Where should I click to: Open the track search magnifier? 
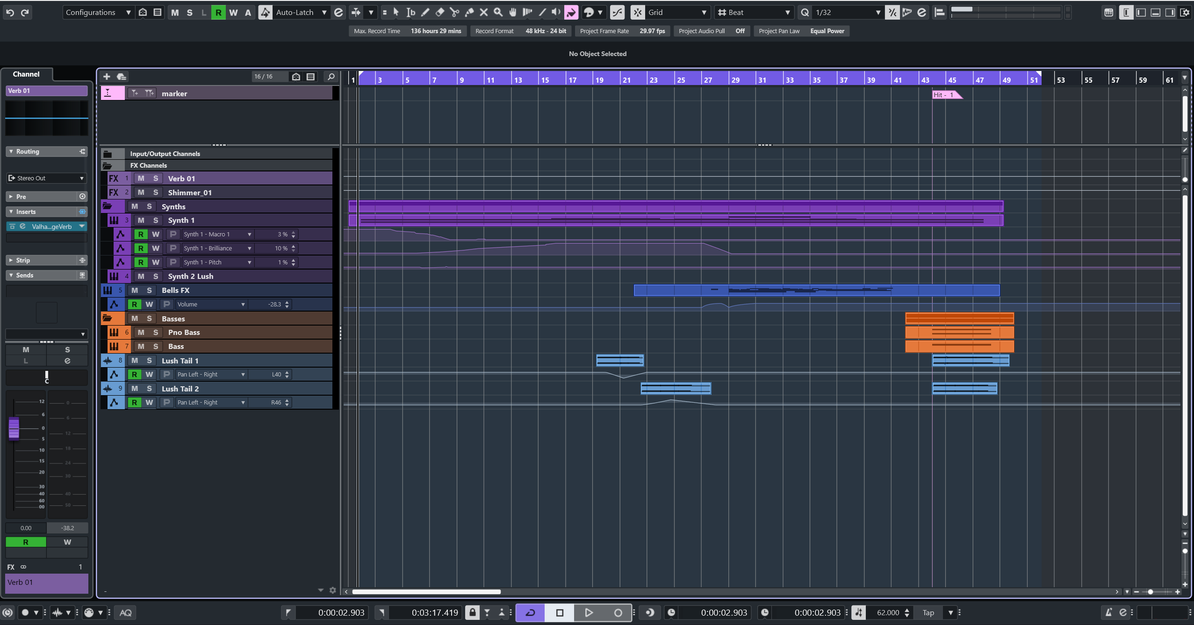tap(331, 77)
